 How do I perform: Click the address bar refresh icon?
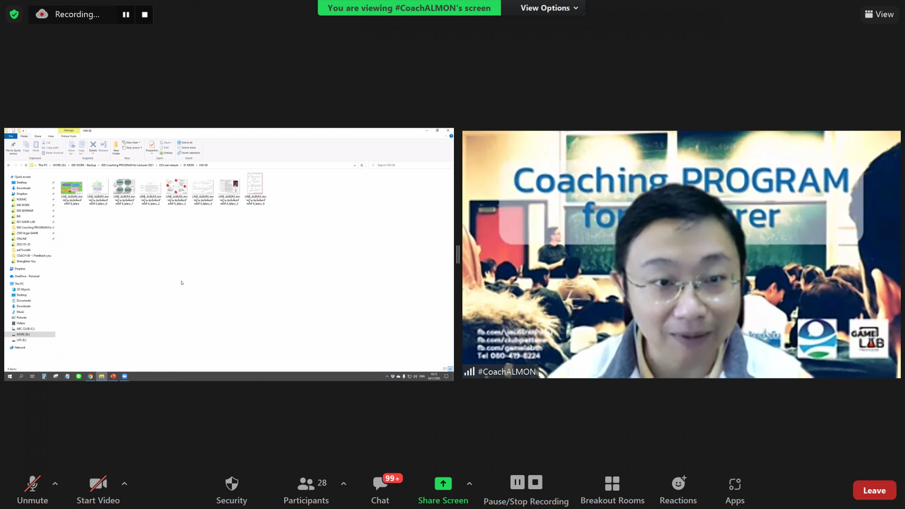pyautogui.click(x=362, y=165)
